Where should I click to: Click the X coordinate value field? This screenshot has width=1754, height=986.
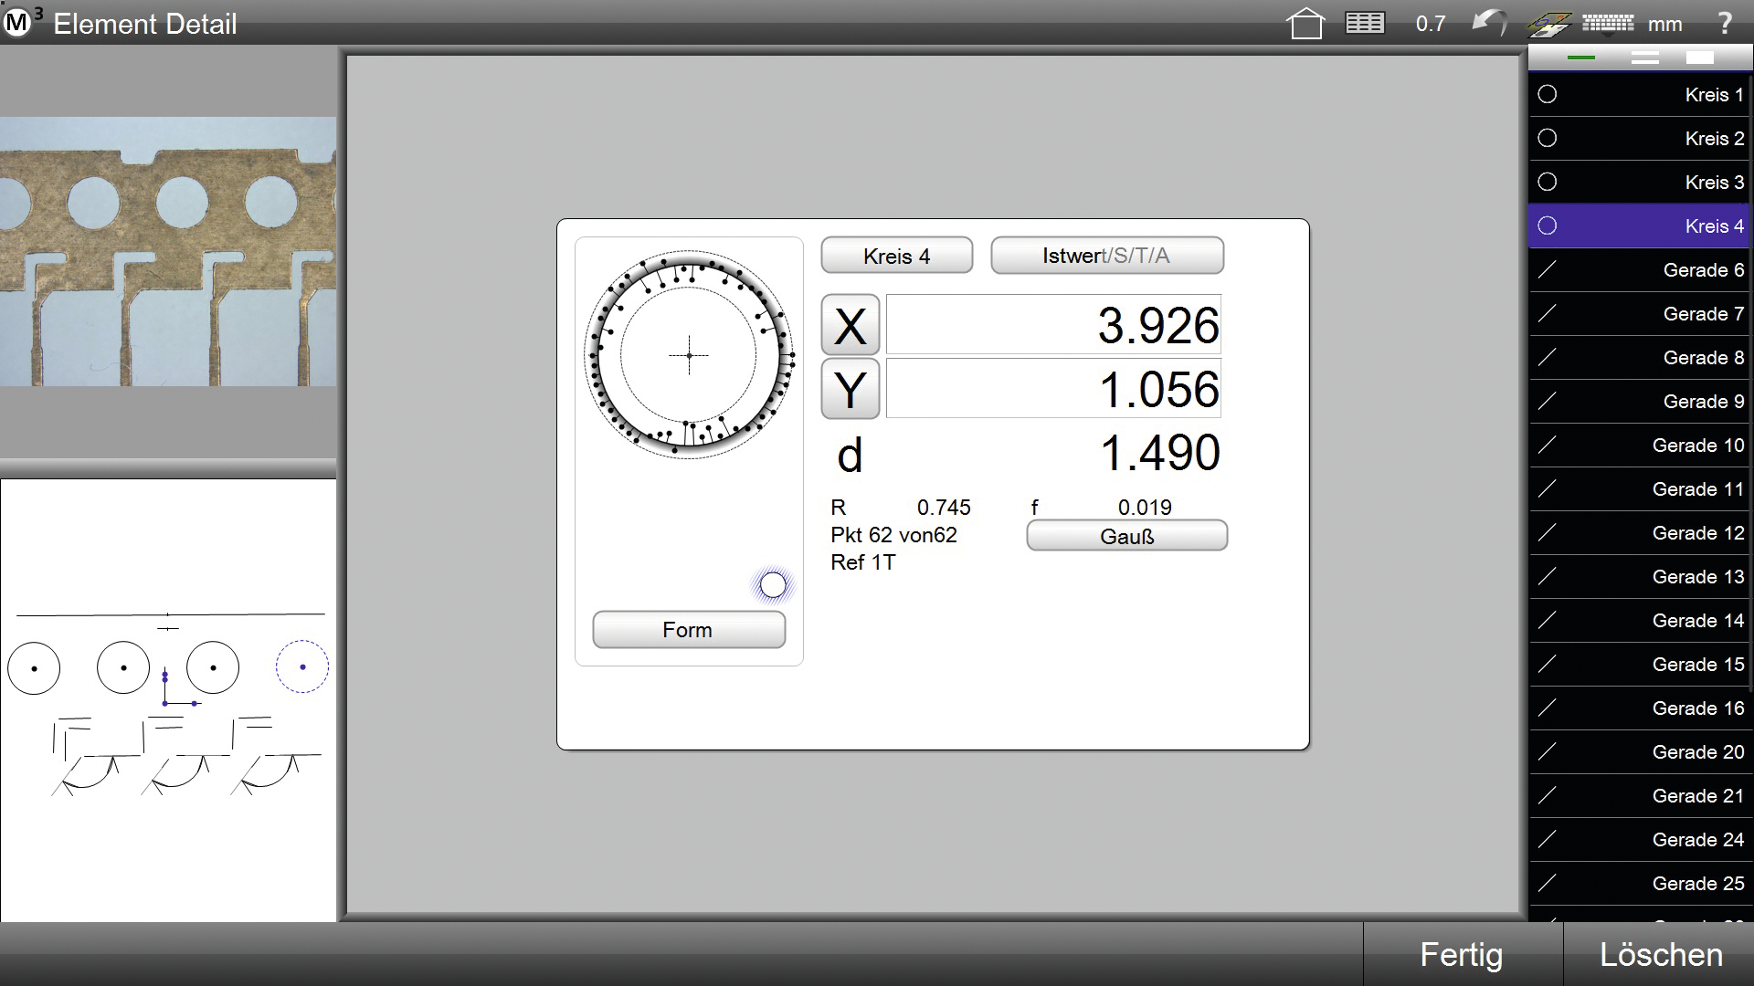[x=1052, y=325]
